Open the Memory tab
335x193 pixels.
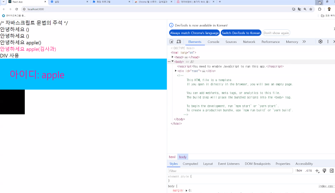(292, 42)
